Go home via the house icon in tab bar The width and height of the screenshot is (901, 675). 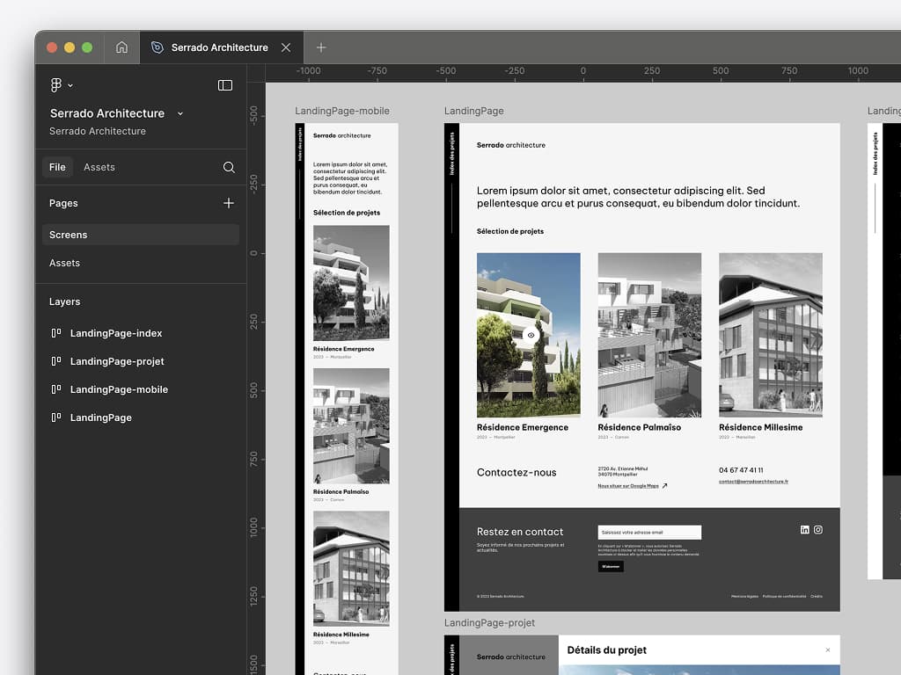pos(121,47)
